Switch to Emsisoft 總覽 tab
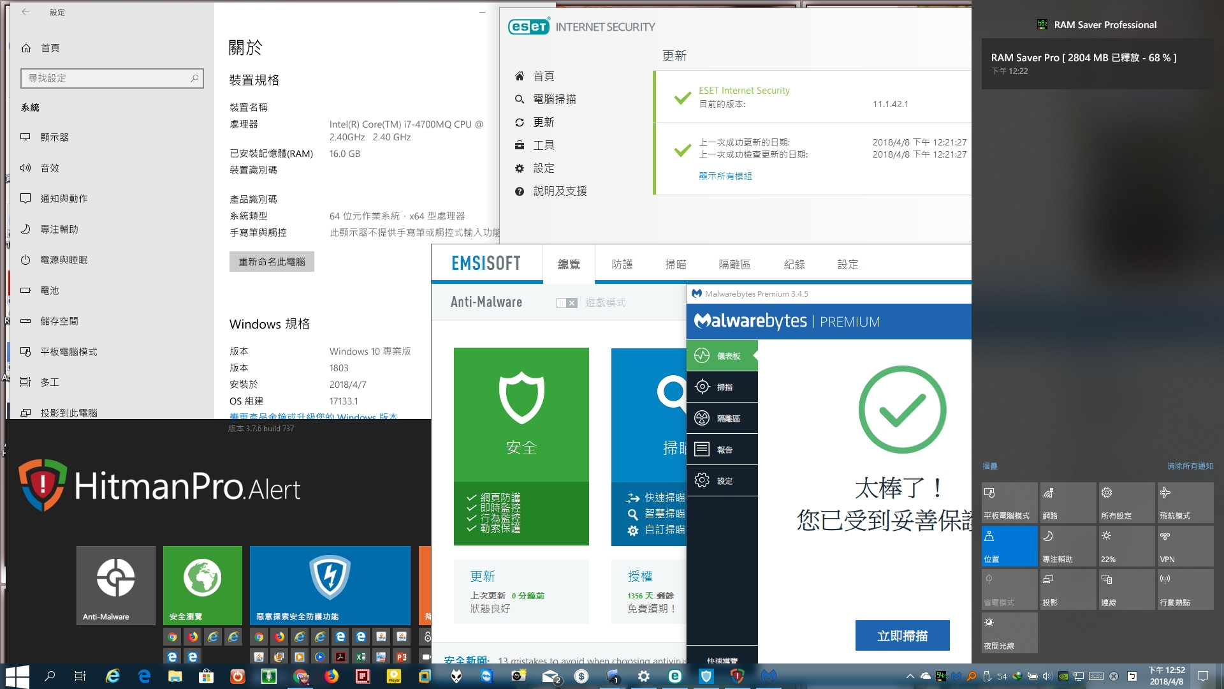Image resolution: width=1224 pixels, height=689 pixels. pos(569,264)
